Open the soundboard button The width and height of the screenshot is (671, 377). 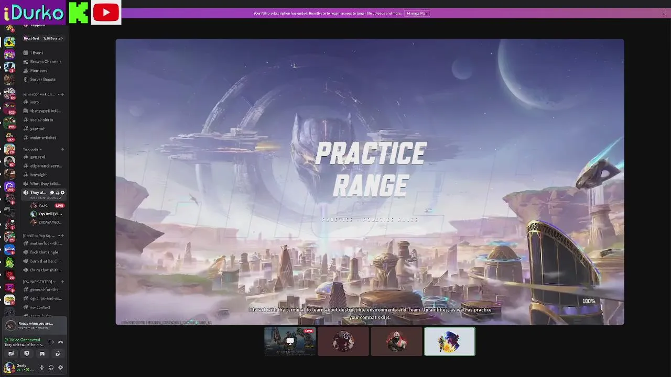58,353
